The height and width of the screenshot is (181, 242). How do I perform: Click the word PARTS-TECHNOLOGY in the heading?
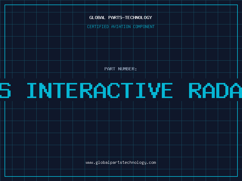(130, 17)
